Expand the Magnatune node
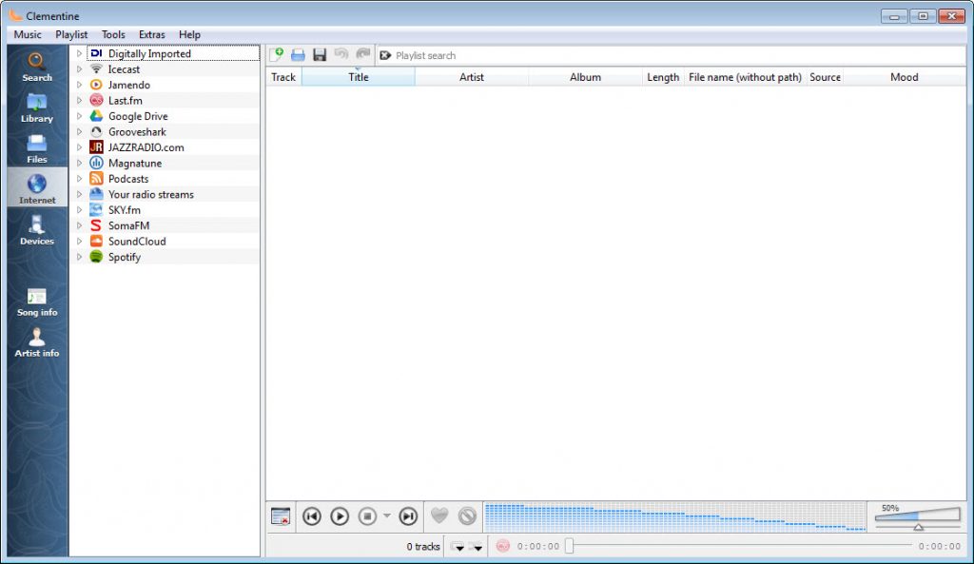 [x=79, y=163]
